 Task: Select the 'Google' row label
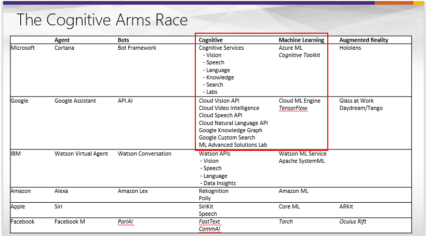point(20,101)
